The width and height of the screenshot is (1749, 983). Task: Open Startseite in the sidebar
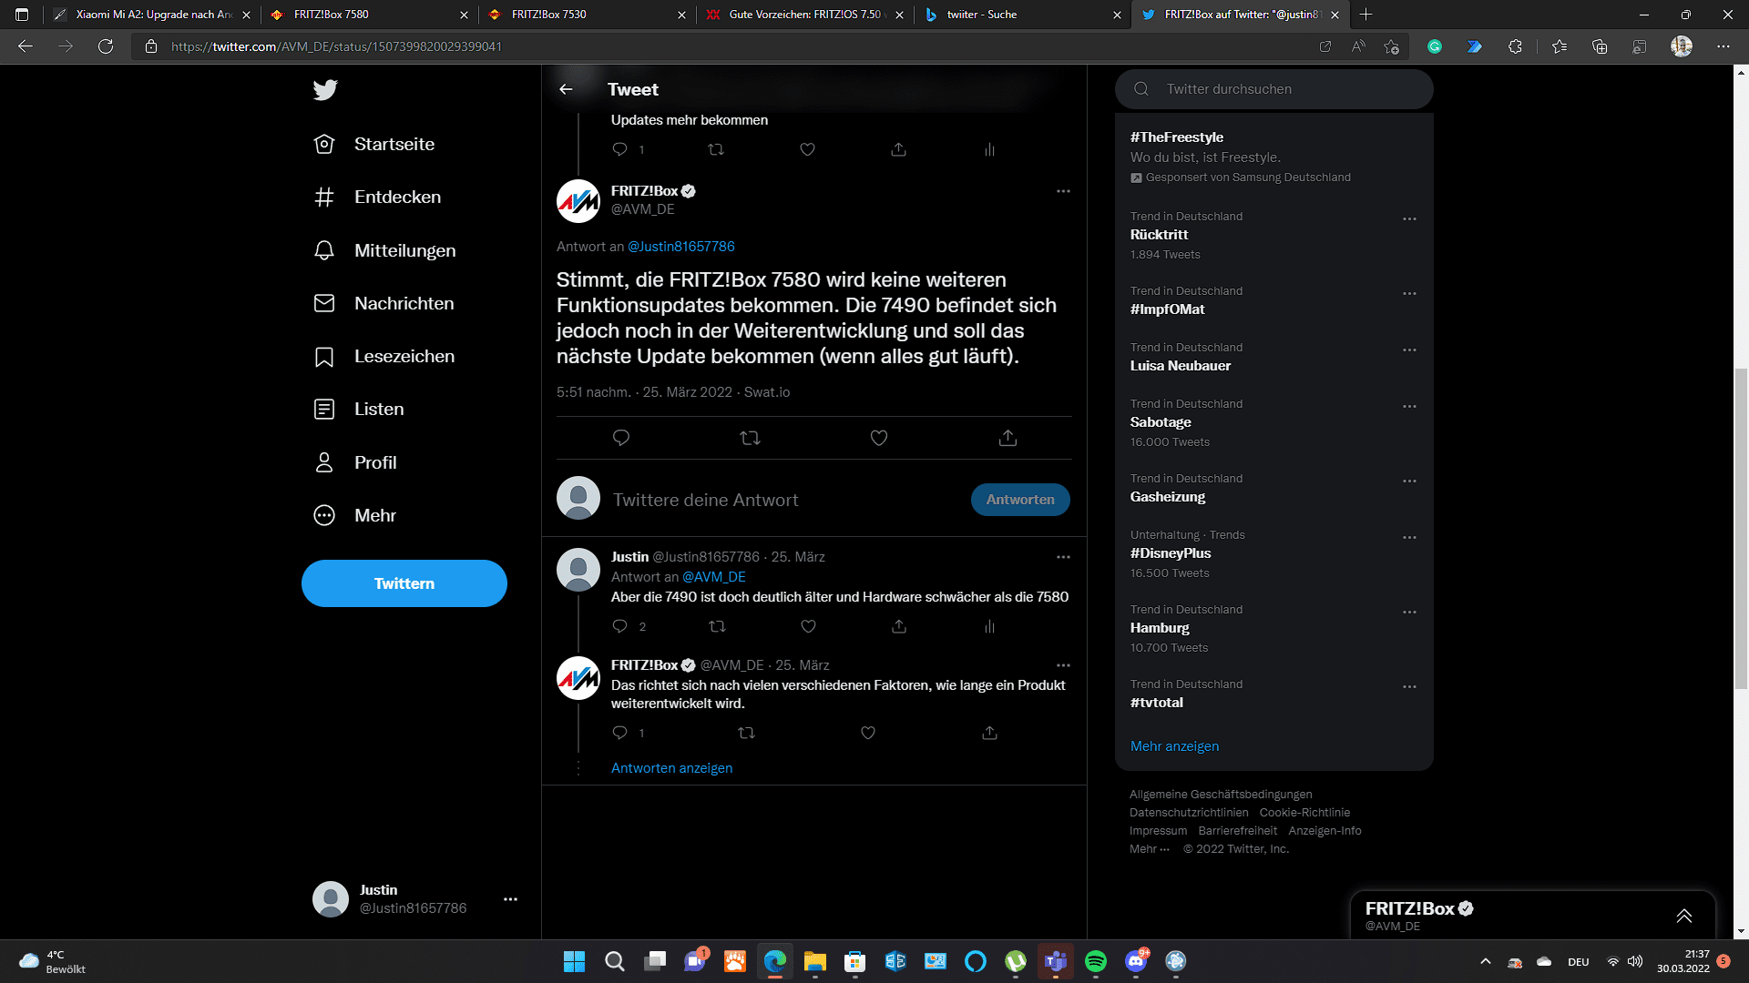pos(375,144)
